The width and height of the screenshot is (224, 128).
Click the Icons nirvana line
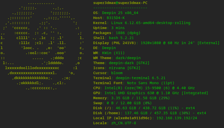(x=117, y=68)
